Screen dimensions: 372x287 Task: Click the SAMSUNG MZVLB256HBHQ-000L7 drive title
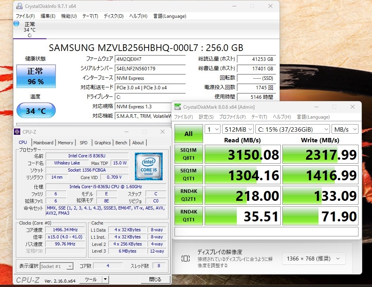pos(146,48)
